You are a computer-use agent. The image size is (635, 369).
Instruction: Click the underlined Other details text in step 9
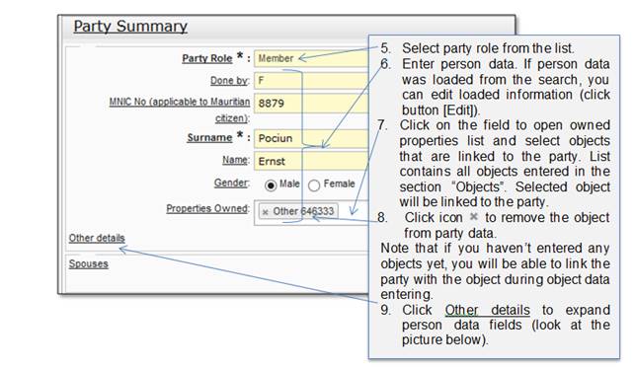point(487,310)
